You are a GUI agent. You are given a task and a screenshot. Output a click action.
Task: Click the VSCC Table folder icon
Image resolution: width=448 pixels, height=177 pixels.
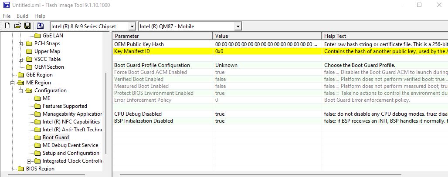point(29,59)
